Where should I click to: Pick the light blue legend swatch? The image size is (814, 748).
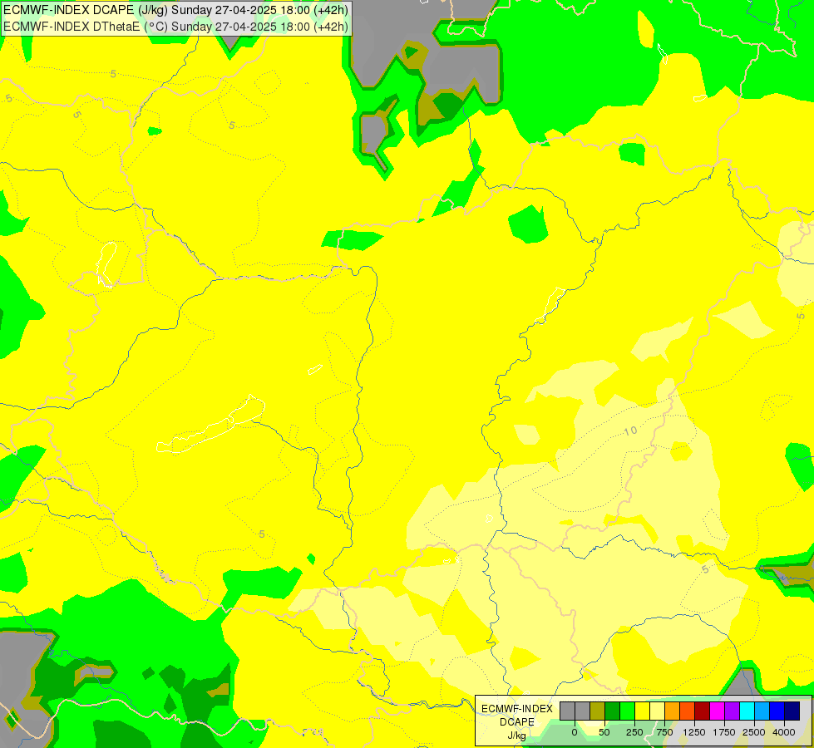pos(762,711)
